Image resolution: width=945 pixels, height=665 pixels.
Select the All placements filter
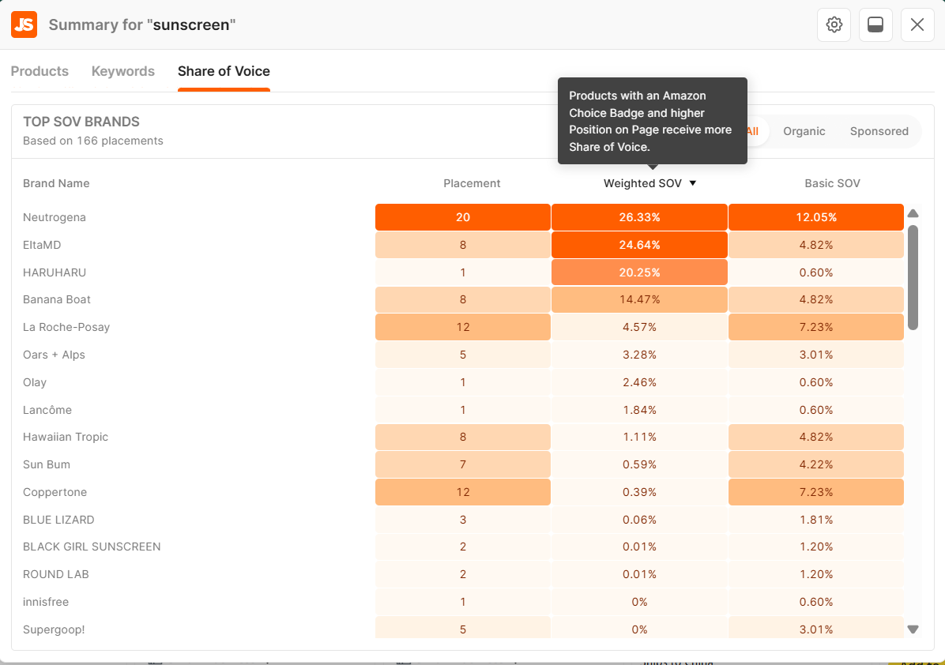click(755, 131)
